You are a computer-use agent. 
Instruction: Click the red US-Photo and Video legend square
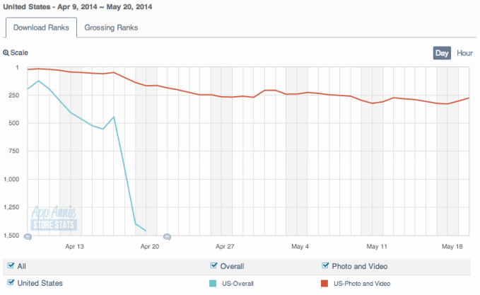click(326, 283)
